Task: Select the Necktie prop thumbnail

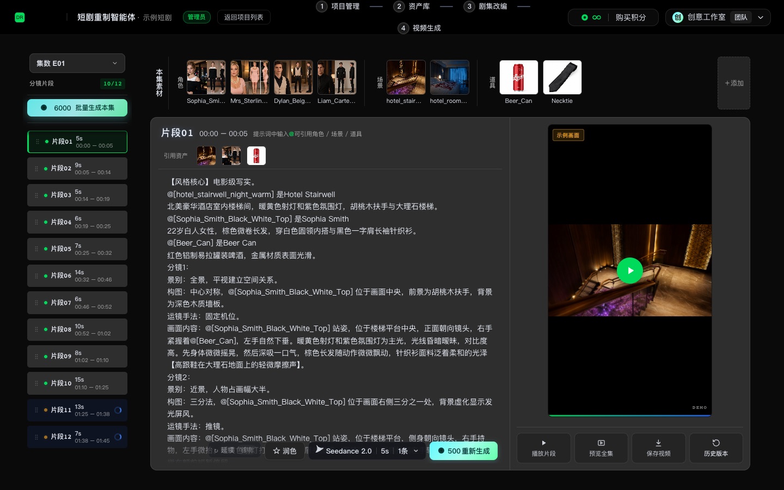Action: [x=562, y=77]
